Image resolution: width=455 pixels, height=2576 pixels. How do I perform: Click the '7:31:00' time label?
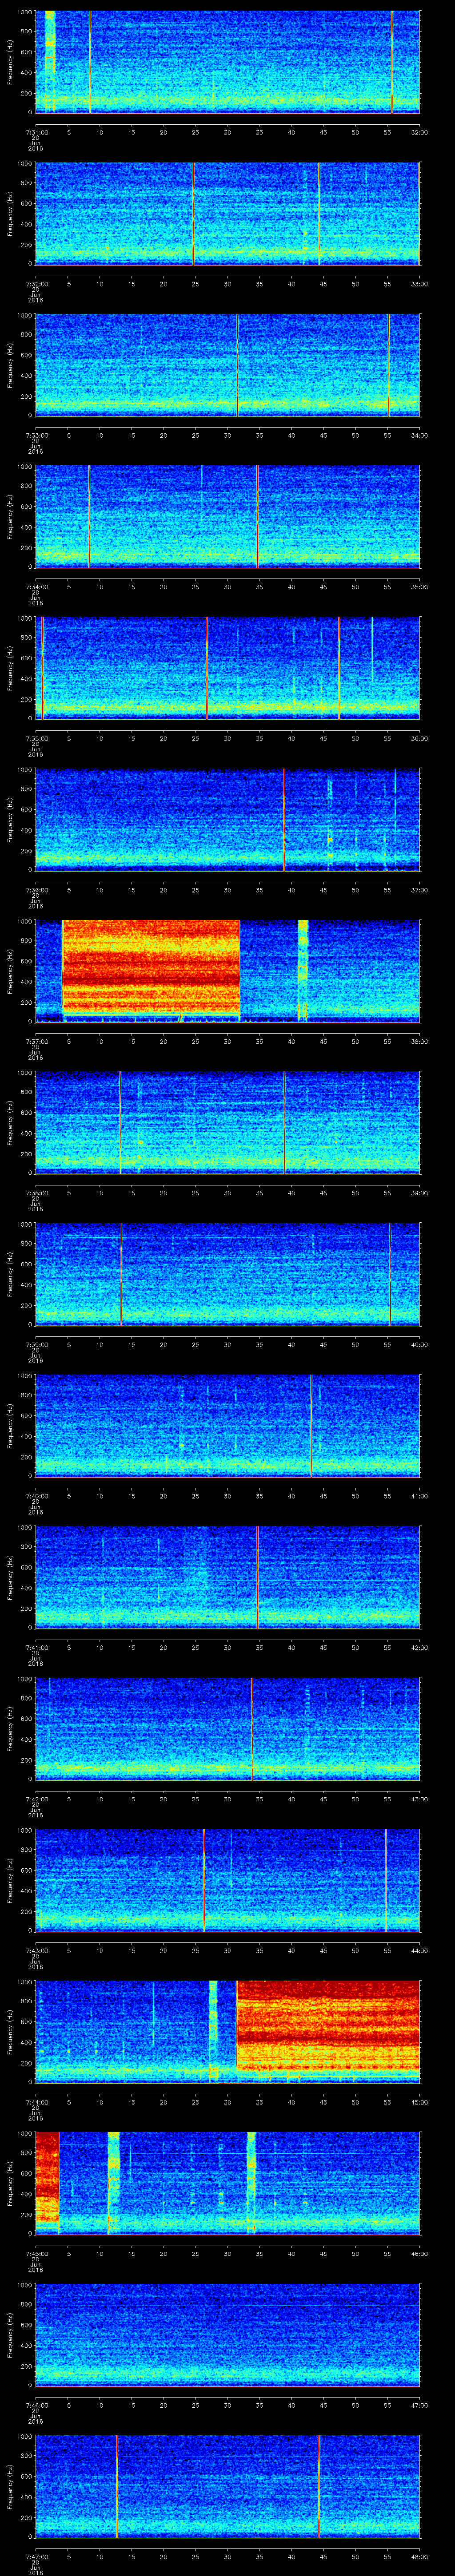pos(36,132)
